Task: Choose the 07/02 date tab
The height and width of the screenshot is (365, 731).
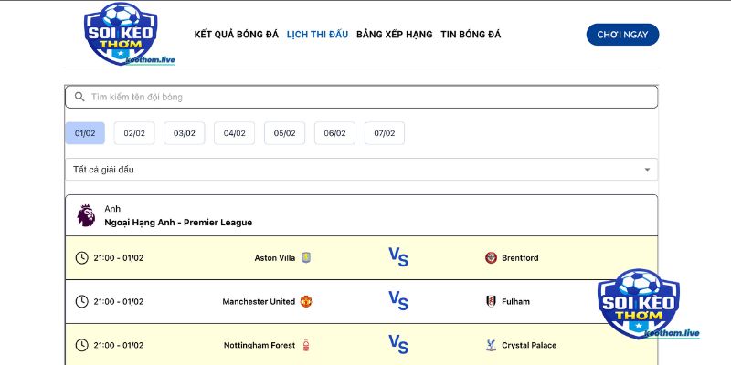Action: tap(384, 133)
